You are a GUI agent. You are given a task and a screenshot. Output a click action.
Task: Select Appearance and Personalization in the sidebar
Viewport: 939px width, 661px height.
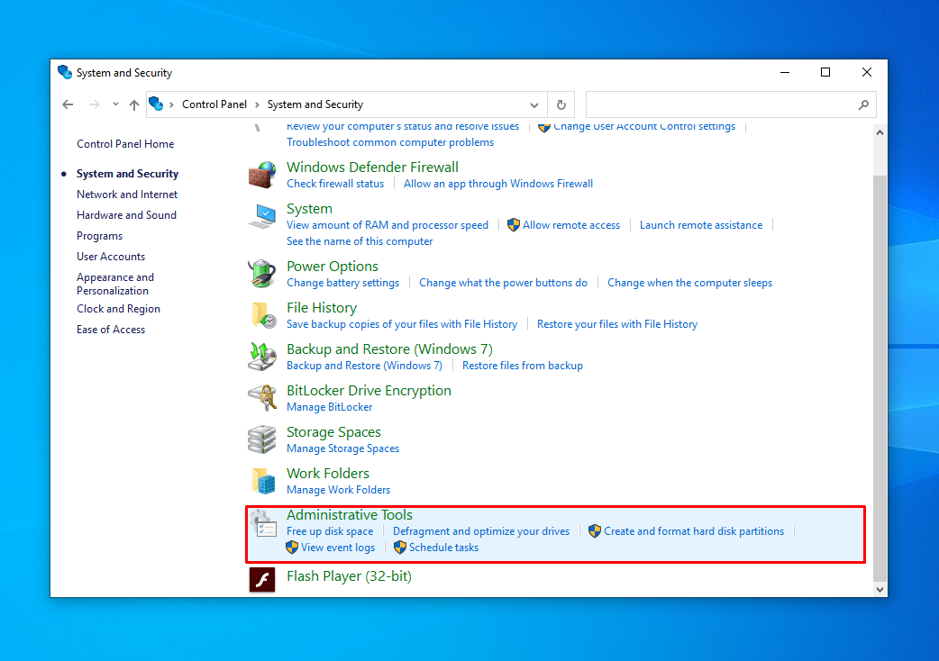point(115,285)
